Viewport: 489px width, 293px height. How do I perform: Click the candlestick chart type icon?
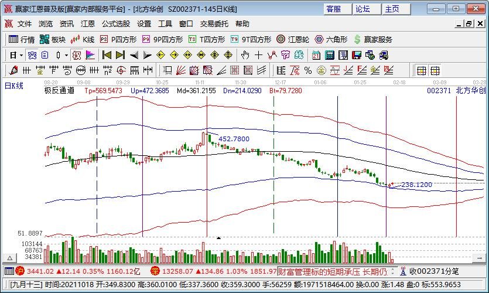click(58, 56)
